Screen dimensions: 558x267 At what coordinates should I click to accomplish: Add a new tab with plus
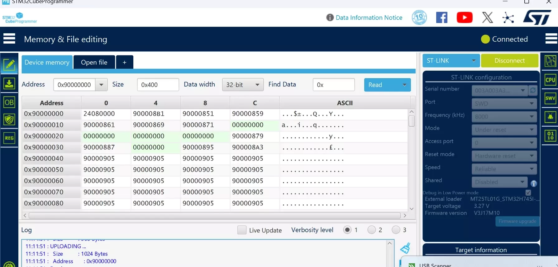[125, 62]
